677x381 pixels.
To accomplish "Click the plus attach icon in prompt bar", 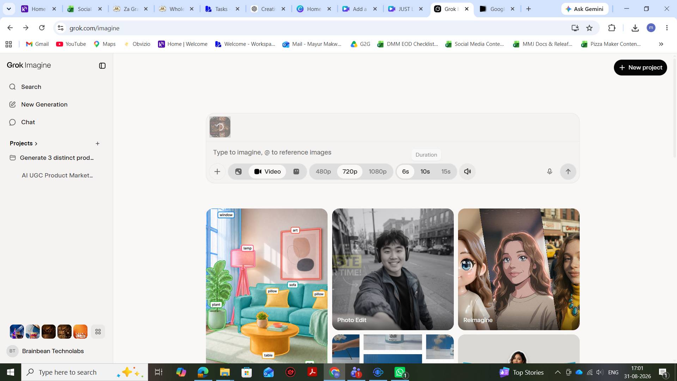I will tap(217, 171).
